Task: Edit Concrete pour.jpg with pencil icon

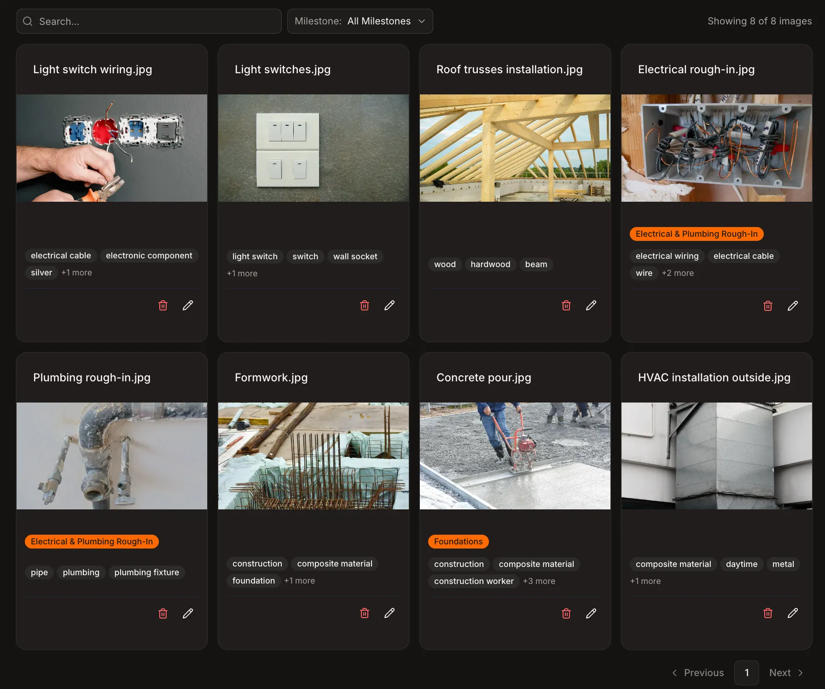Action: click(591, 613)
